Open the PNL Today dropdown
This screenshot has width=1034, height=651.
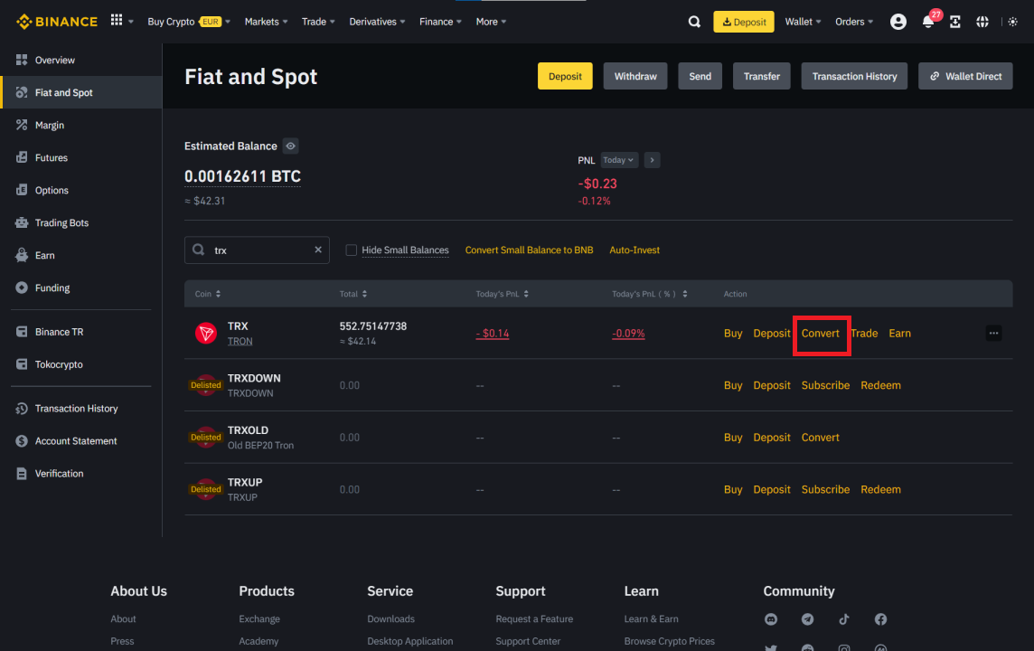pyautogui.click(x=618, y=160)
